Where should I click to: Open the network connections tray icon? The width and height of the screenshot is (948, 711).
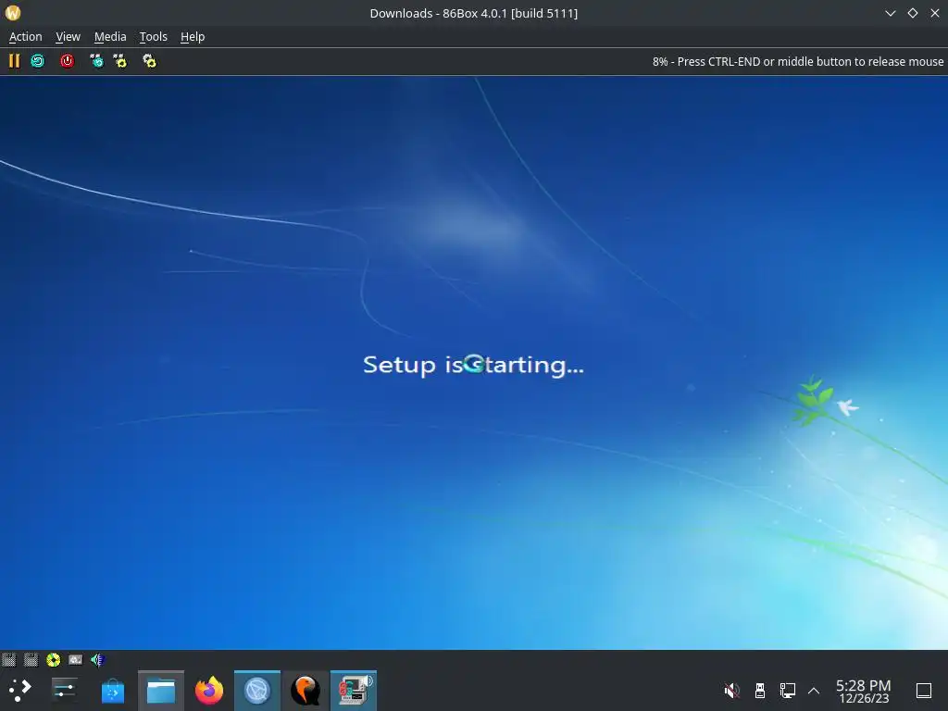[787, 690]
